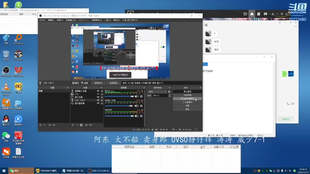Click the gamepad icon in the Douyu window
The height and width of the screenshot is (174, 310).
(x=265, y=14)
